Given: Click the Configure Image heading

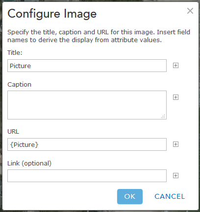Looking at the screenshot, I should point(52,14).
